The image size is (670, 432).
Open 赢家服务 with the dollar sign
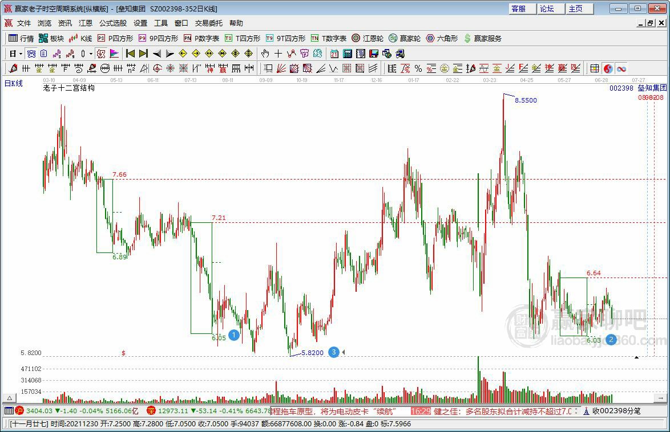482,38
